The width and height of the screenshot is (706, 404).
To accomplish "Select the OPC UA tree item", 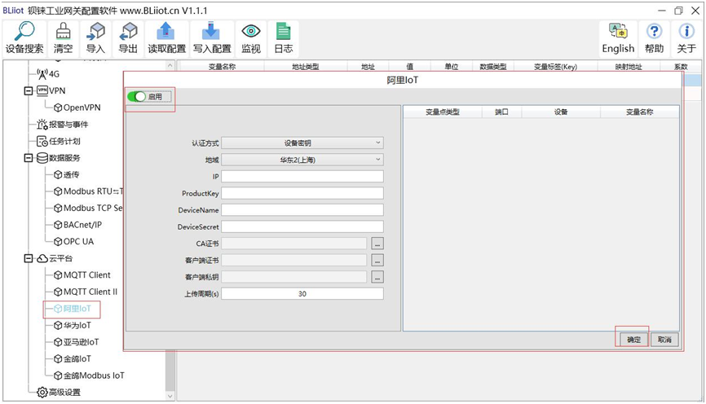I will [x=74, y=242].
